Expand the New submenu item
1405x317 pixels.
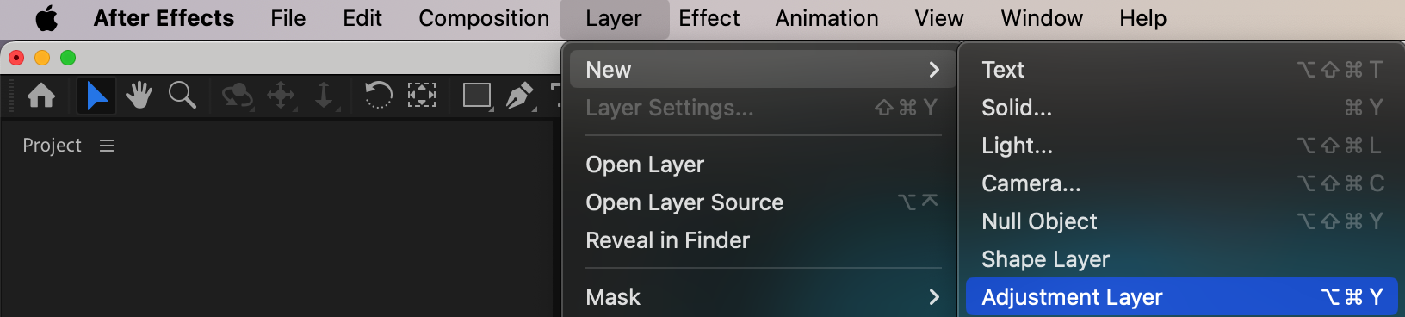pyautogui.click(x=762, y=70)
